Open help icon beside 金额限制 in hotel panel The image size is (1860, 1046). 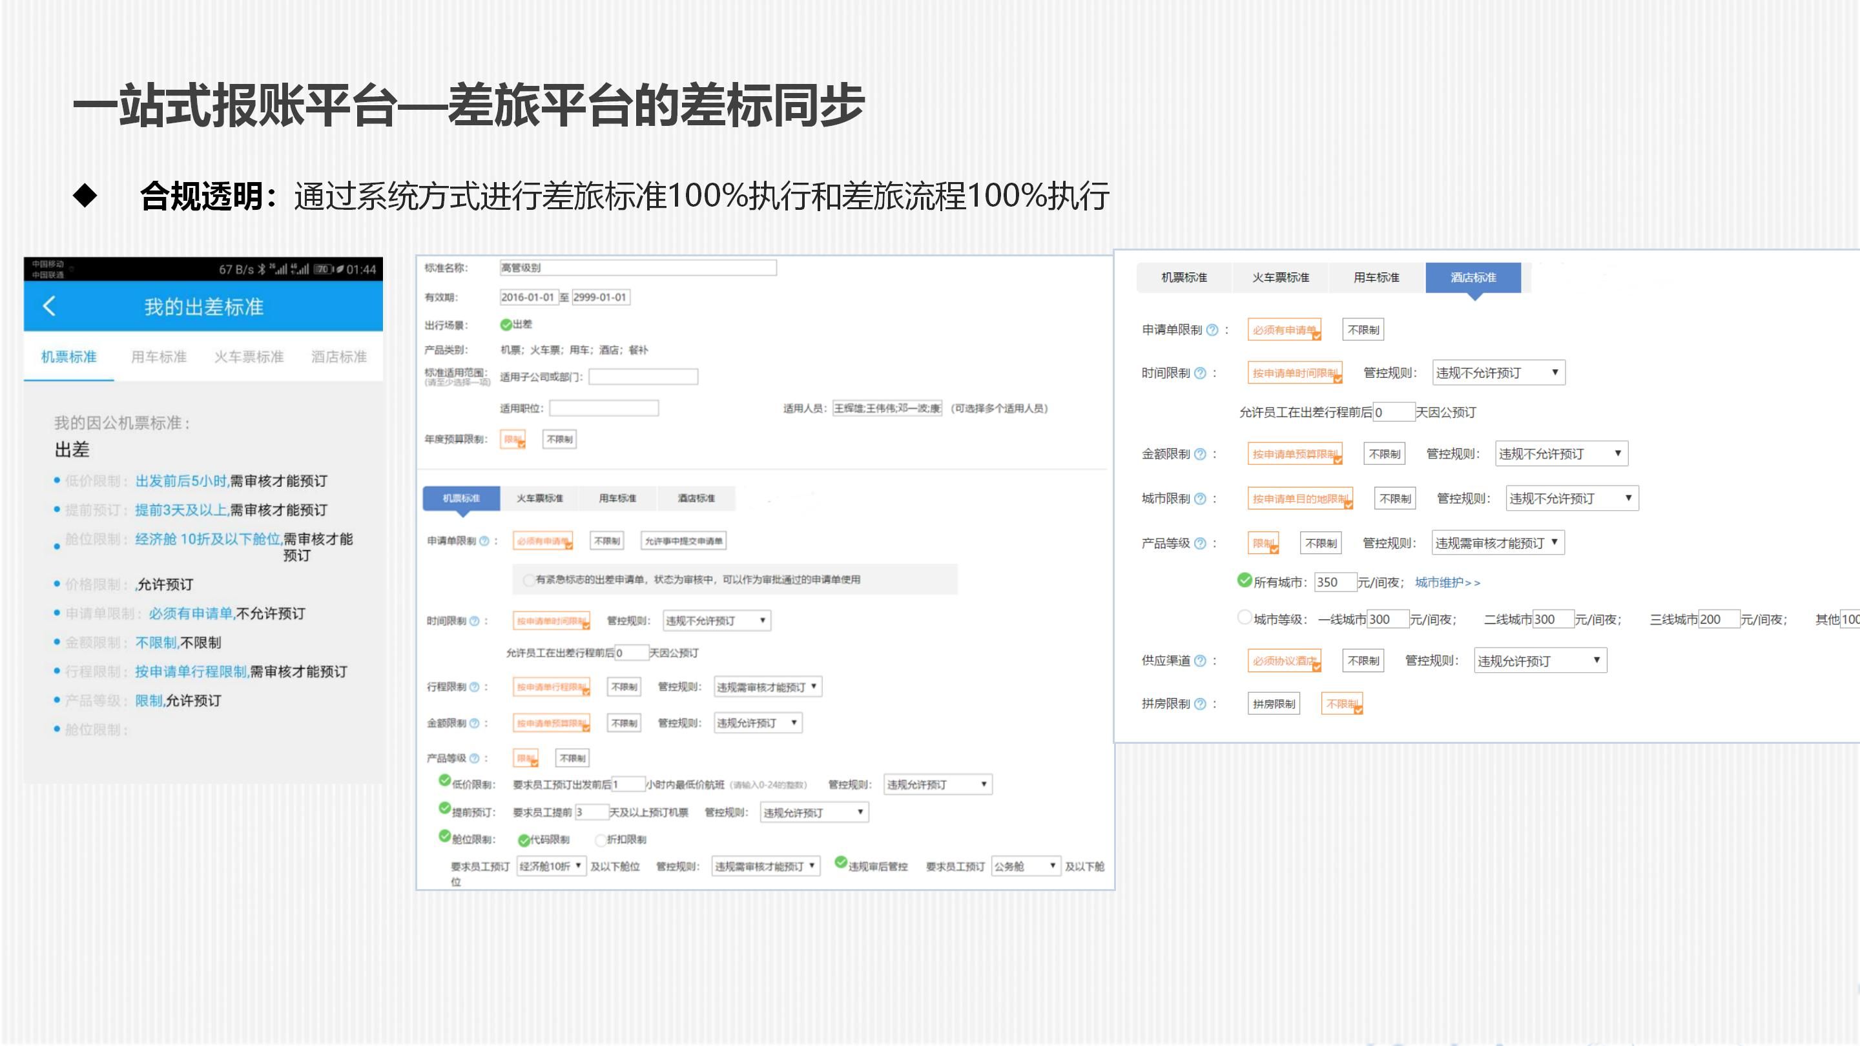pos(1200,454)
